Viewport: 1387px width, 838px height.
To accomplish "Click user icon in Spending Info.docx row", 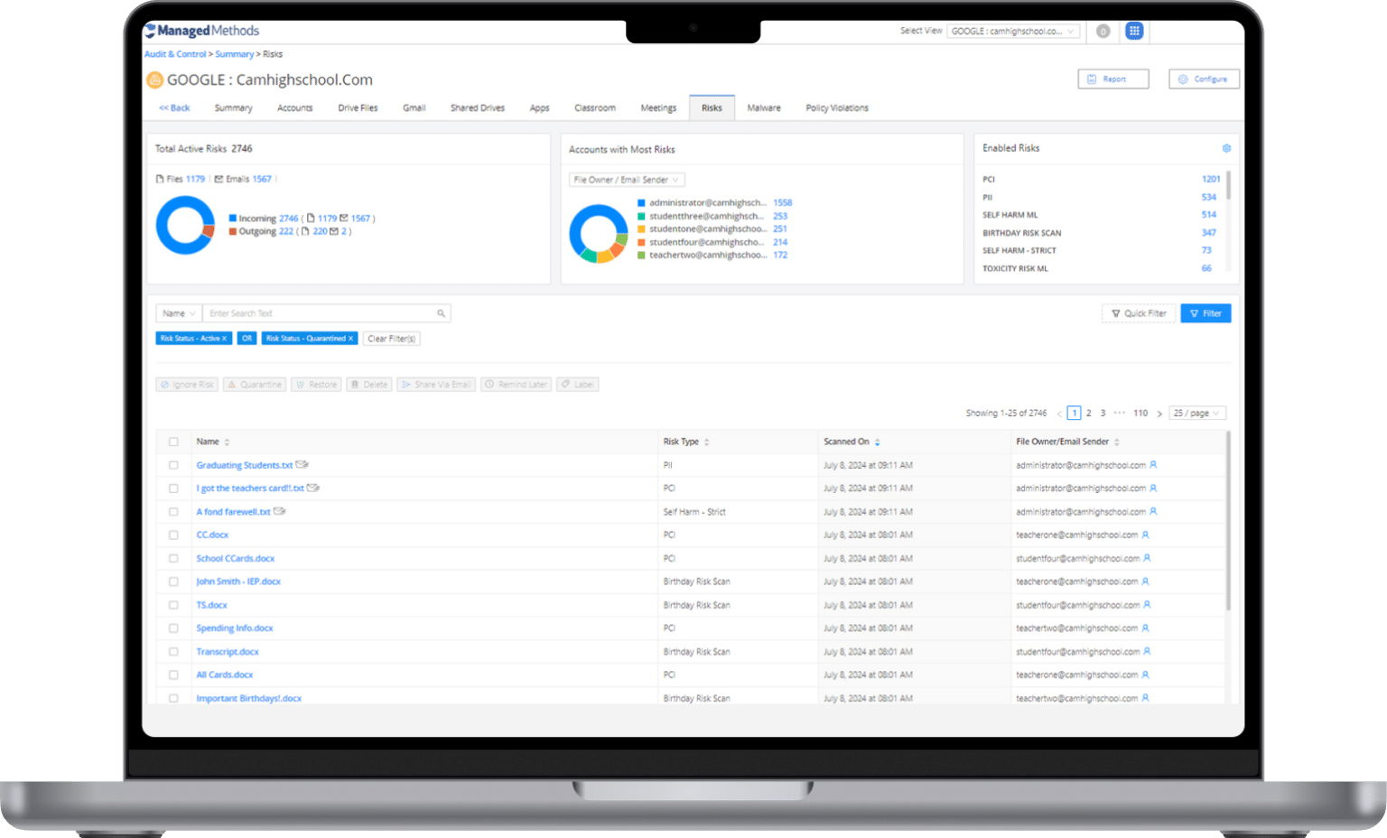I will coord(1145,628).
